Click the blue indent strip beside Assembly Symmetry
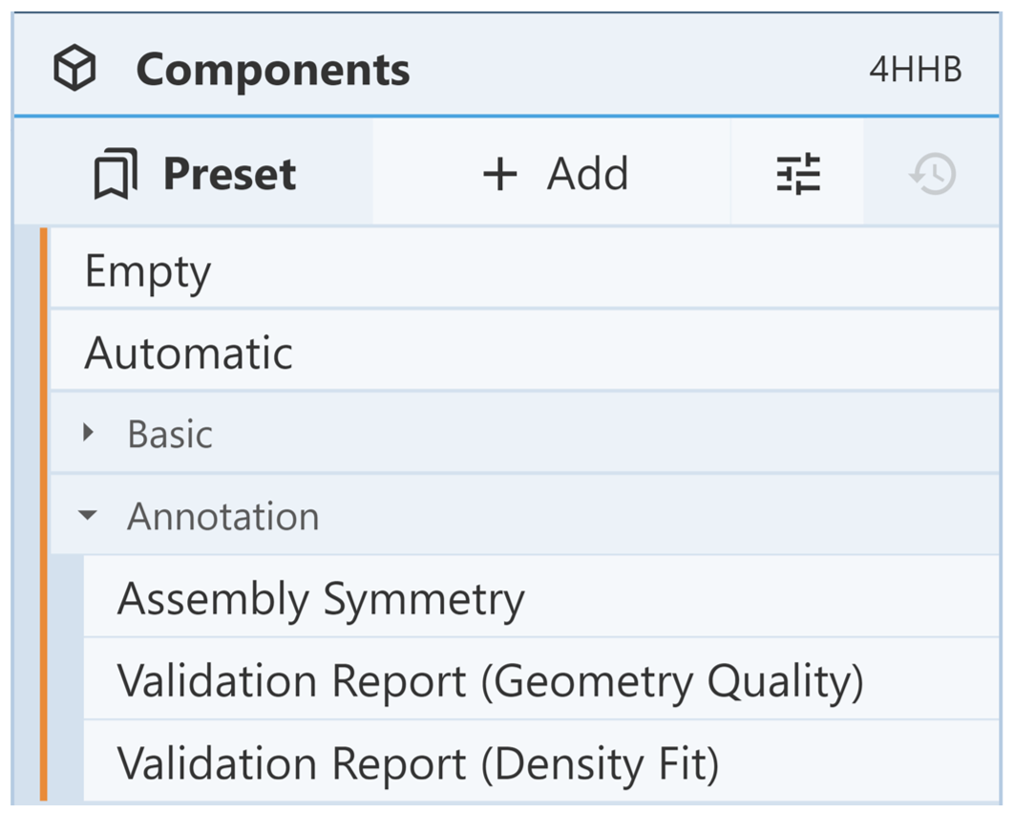This screenshot has height=814, width=1014. click(x=67, y=599)
